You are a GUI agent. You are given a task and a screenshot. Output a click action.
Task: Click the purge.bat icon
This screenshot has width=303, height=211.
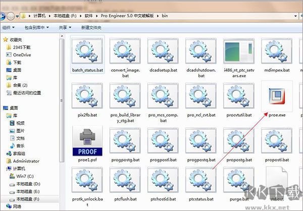point(239,180)
